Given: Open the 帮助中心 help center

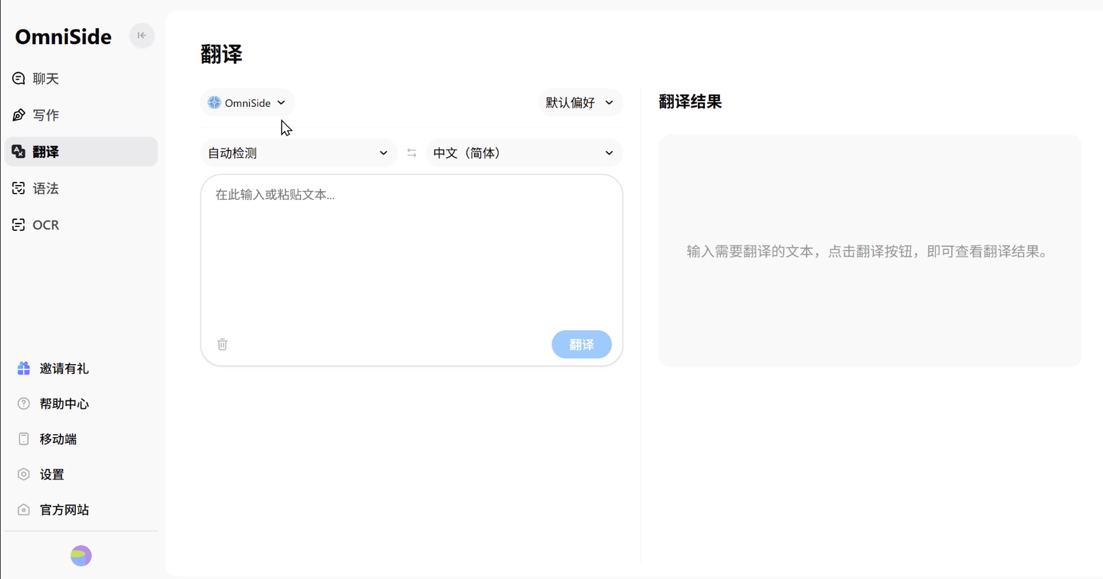Looking at the screenshot, I should [63, 404].
